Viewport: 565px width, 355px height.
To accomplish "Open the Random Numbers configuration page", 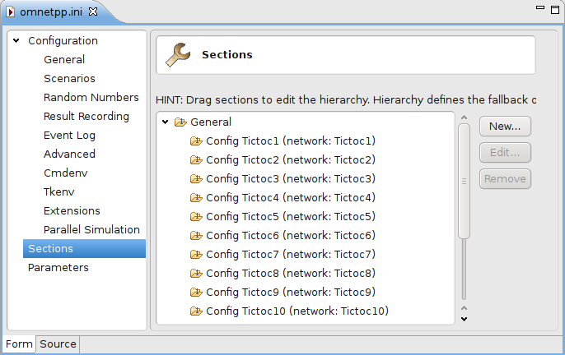I will coord(91,98).
